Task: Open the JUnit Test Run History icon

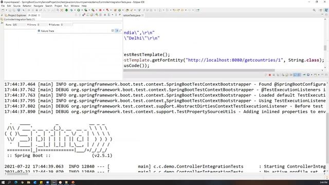Action: pyautogui.click(x=108, y=15)
